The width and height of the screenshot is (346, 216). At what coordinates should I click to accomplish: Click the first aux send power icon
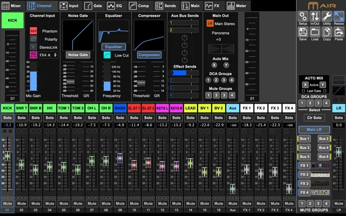click(x=185, y=38)
